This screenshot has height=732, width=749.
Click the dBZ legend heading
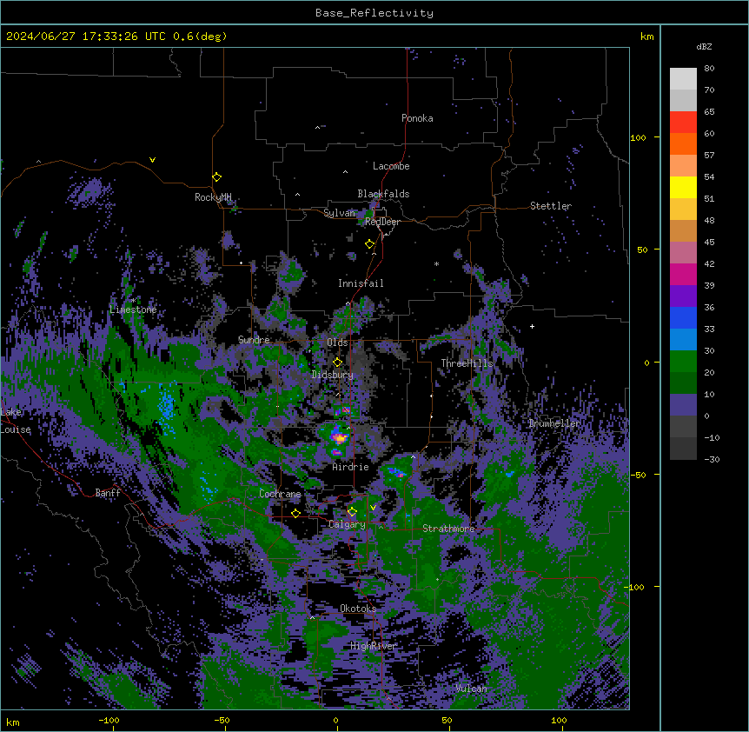tap(704, 46)
